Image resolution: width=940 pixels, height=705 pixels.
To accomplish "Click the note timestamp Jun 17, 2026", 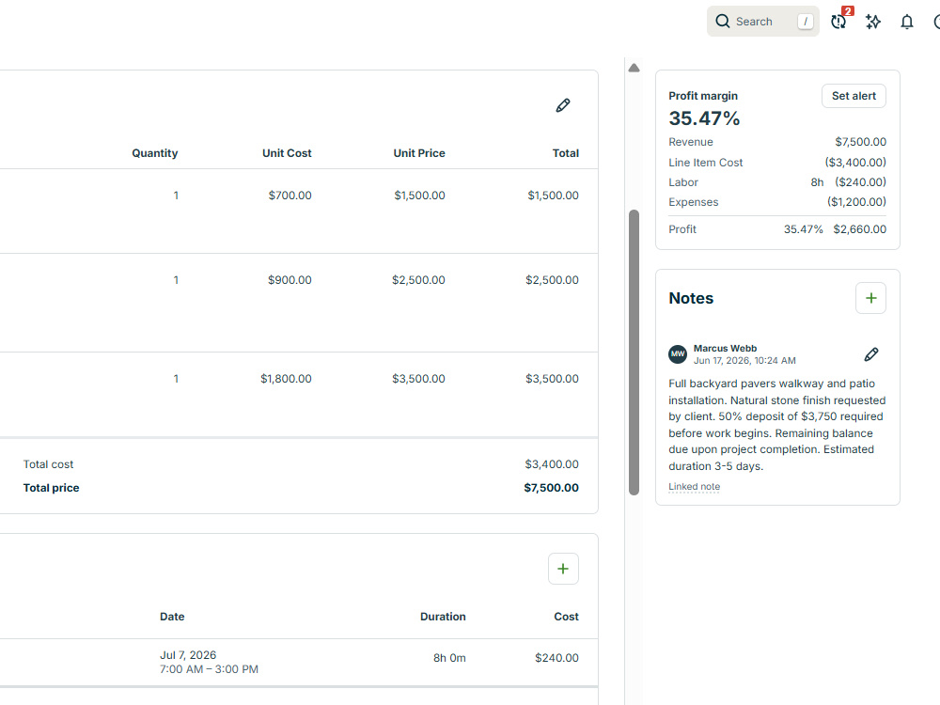I will pos(744,360).
